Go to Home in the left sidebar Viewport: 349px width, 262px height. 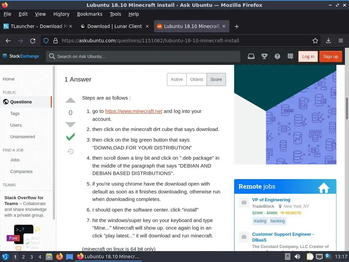(x=9, y=79)
